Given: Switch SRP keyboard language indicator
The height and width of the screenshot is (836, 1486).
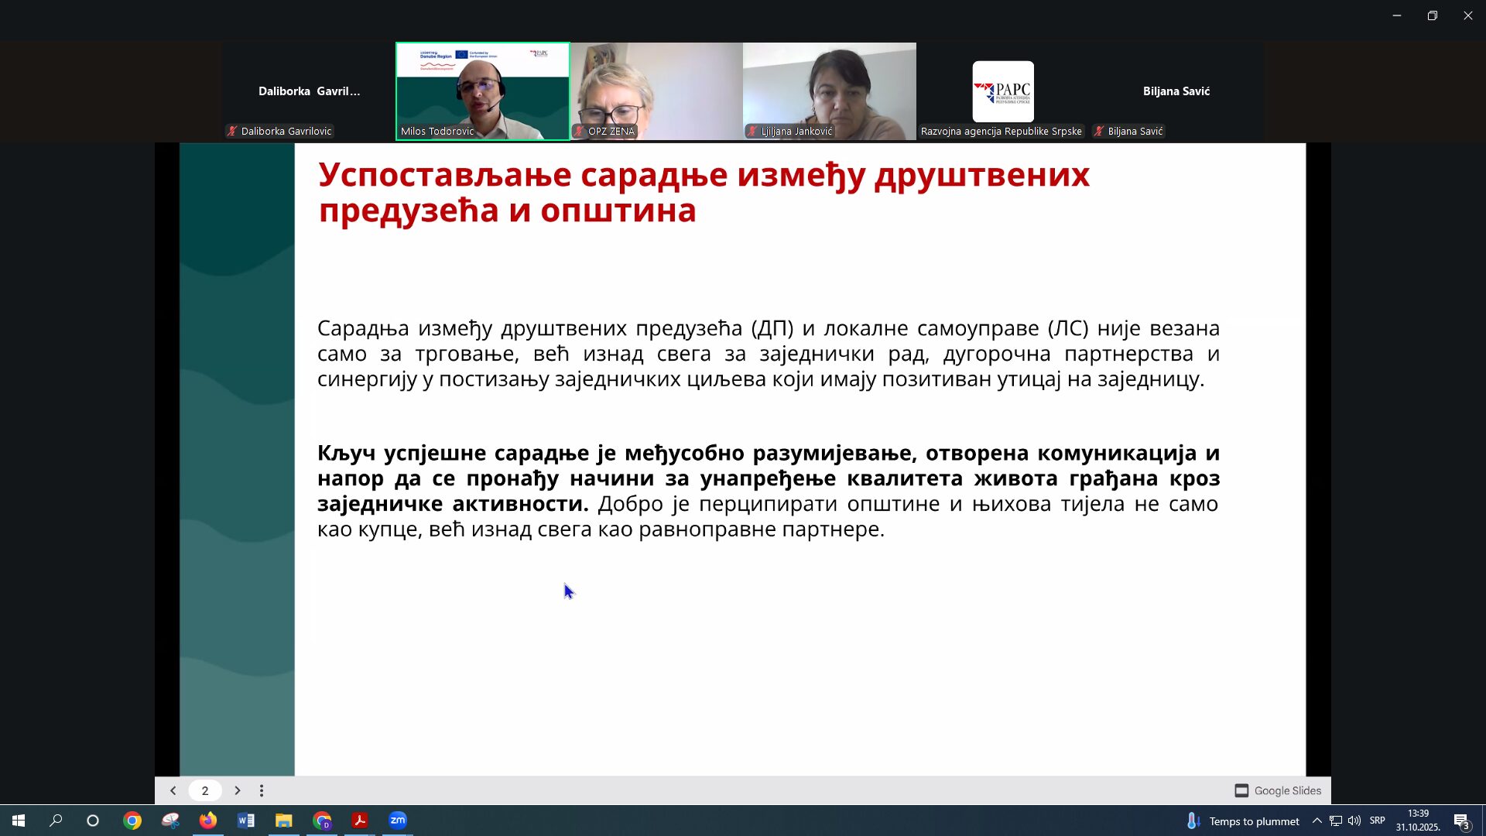Looking at the screenshot, I should tap(1377, 821).
